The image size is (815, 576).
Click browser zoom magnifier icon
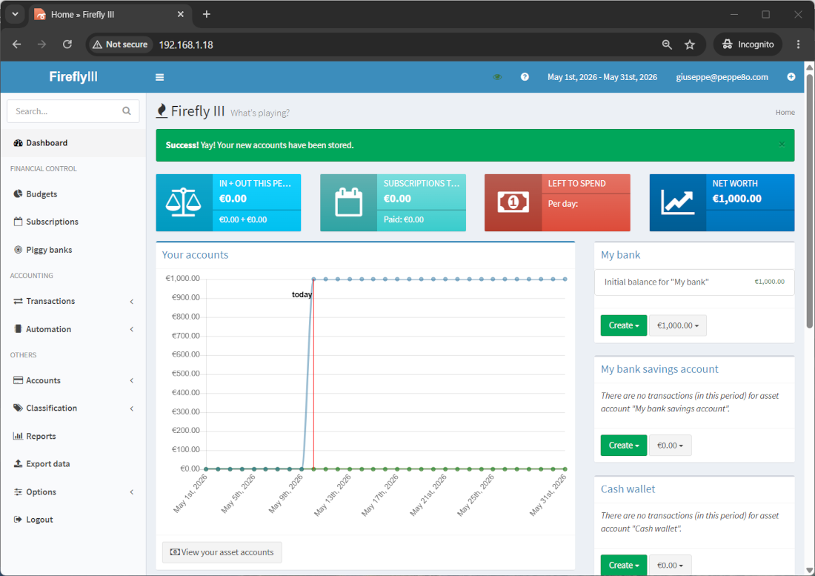point(667,44)
